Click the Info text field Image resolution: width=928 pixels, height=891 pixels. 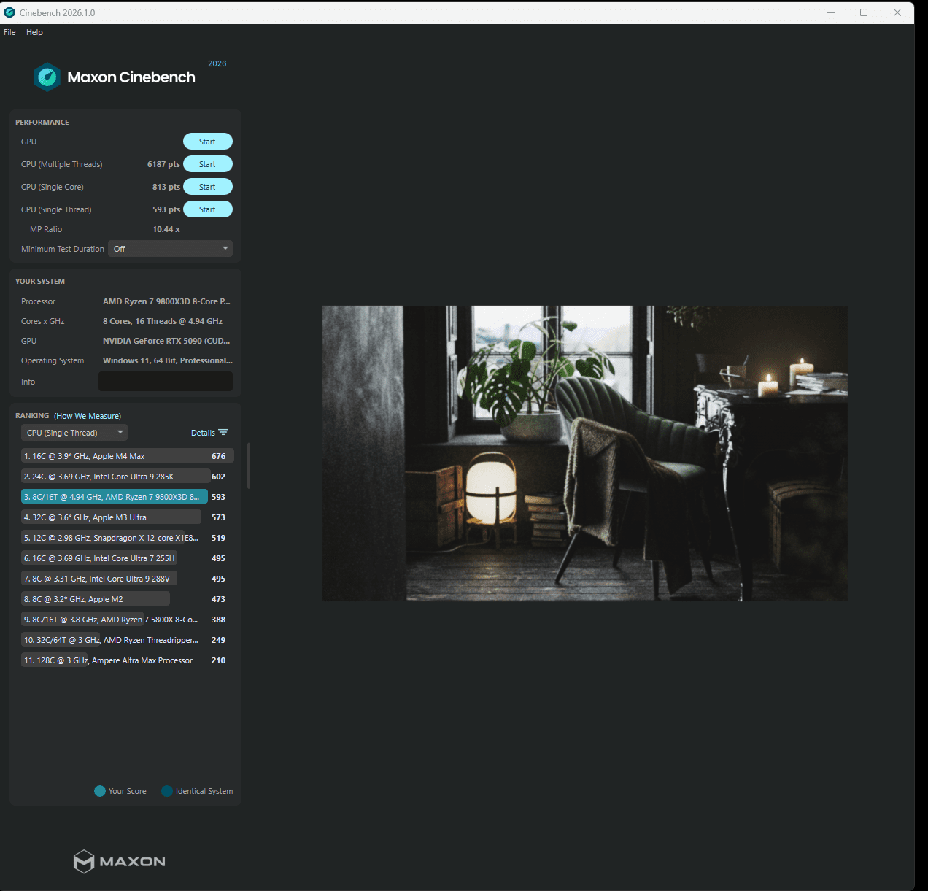tap(166, 382)
